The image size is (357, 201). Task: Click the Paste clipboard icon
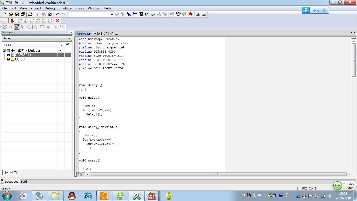point(50,14)
